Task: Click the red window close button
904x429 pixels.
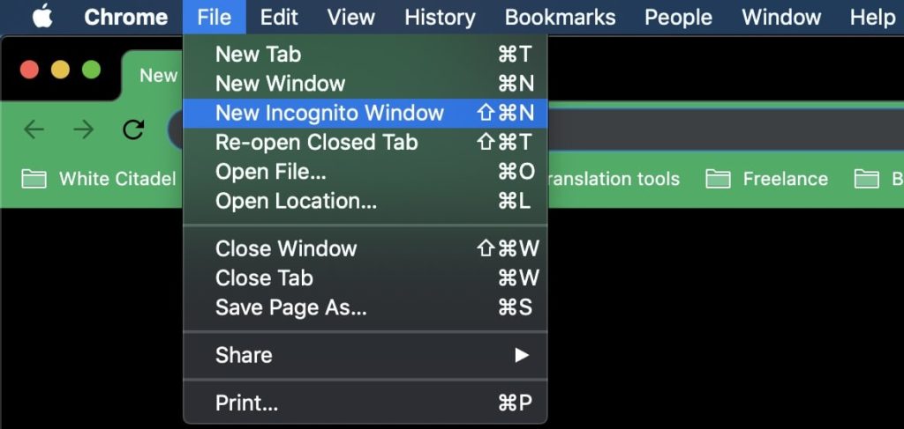Action: 29,70
